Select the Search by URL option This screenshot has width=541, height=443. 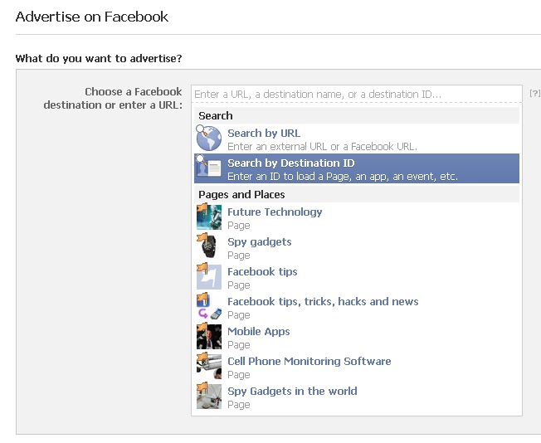coord(357,139)
